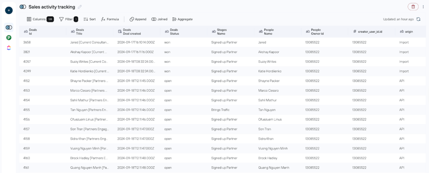This screenshot has height=173, width=429.
Task: Click the Formula tool
Action: pos(110,19)
